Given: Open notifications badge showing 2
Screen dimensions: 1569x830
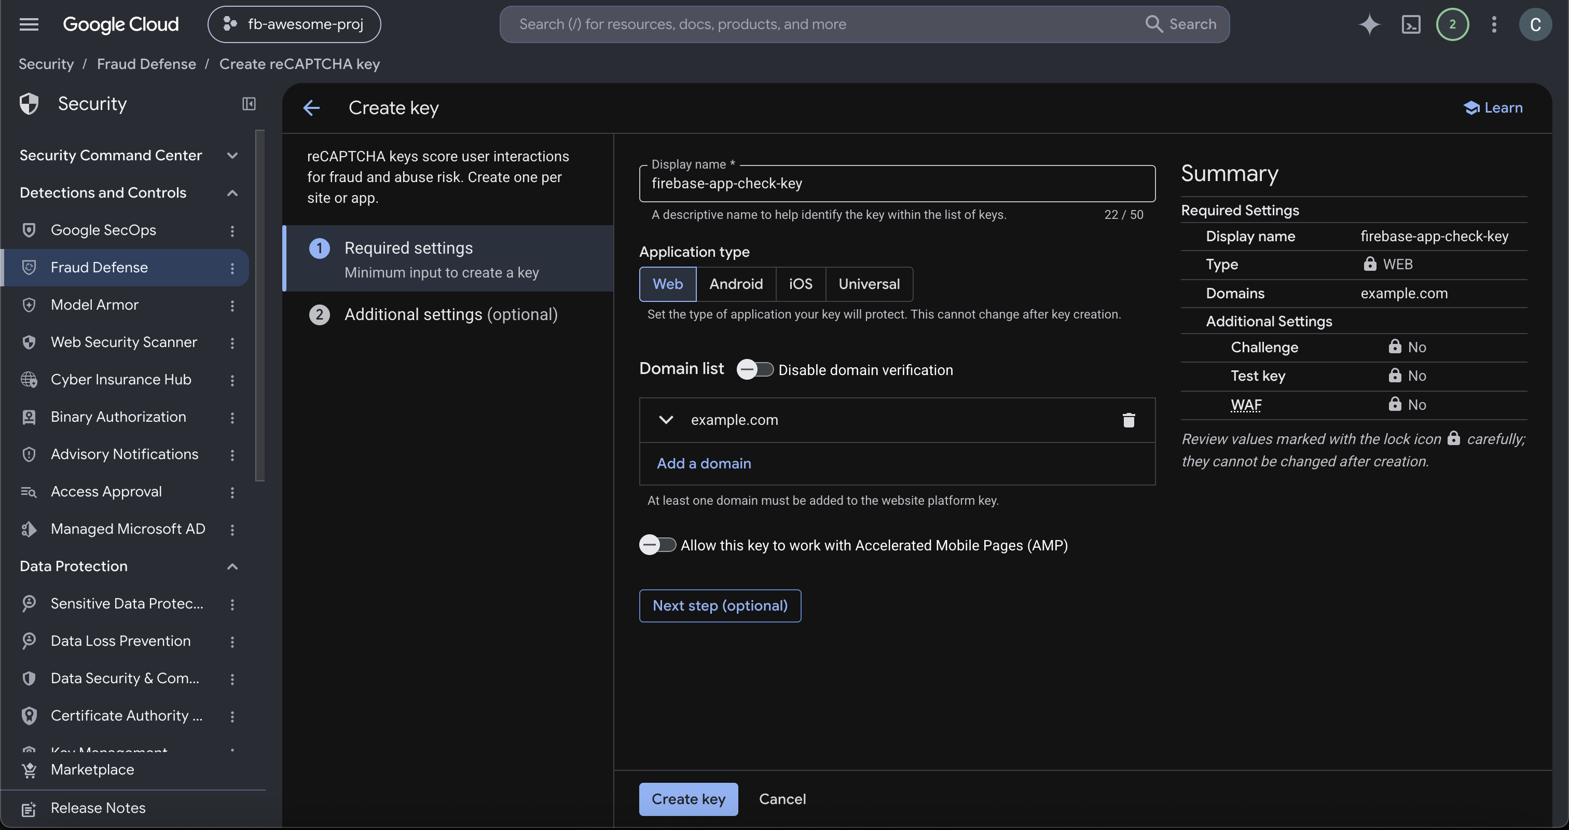Looking at the screenshot, I should [1452, 24].
